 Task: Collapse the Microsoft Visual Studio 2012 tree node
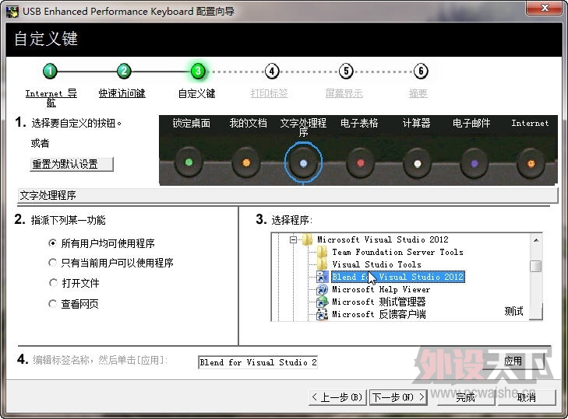(294, 239)
